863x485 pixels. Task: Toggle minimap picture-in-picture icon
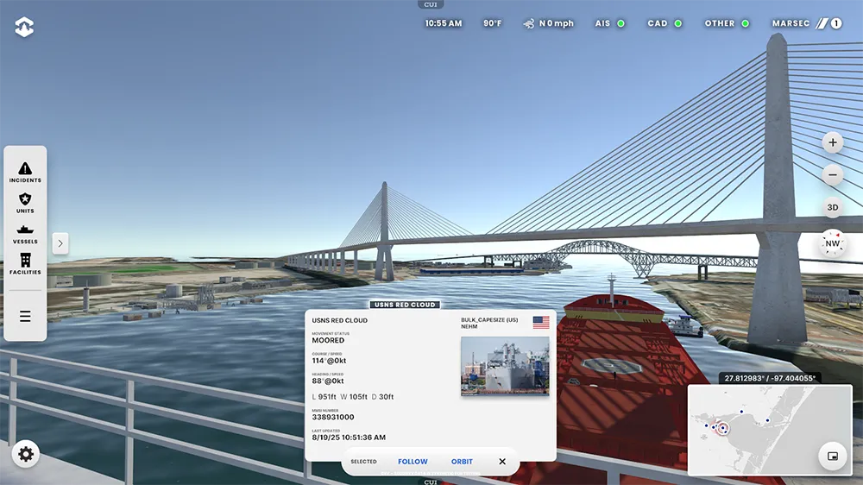click(832, 456)
